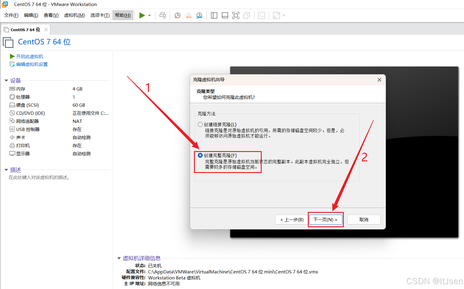Click the 正在使用文件 C:... value
The image size is (464, 289).
[91, 113]
